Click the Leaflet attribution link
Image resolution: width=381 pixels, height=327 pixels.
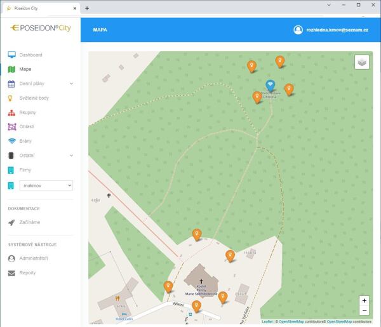(267, 322)
